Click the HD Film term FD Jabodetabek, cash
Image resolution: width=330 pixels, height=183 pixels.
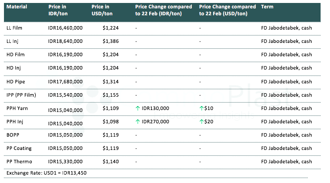click(x=286, y=55)
